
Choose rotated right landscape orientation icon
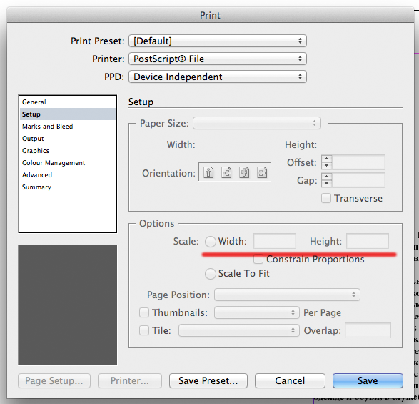coord(262,172)
